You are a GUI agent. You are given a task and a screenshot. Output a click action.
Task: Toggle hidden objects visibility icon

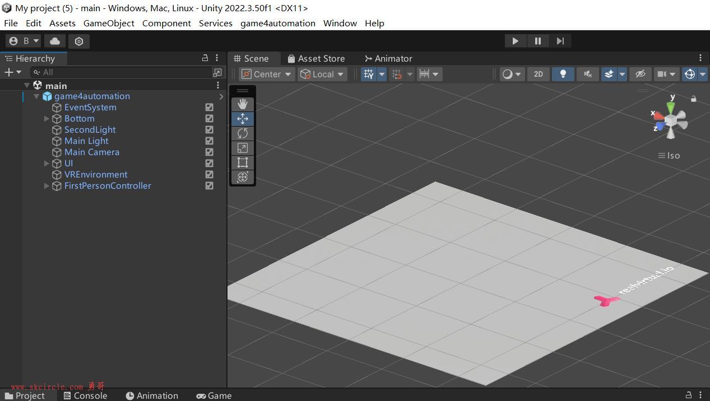(x=641, y=74)
